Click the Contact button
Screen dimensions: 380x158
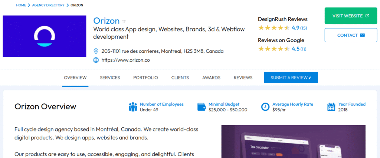[351, 35]
